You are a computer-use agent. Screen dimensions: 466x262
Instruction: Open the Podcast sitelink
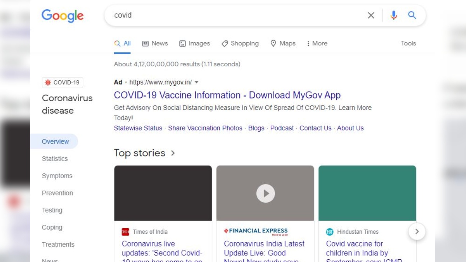282,128
